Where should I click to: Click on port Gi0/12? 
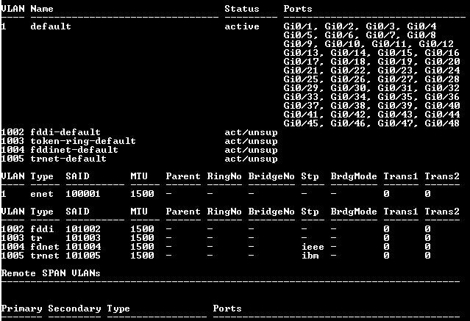436,44
